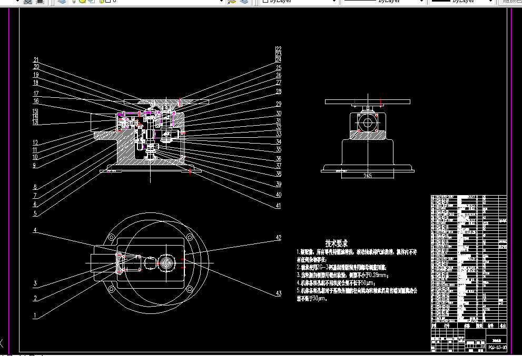The height and width of the screenshot is (356, 522).
Task: Select part balloon number 17
Action: click(36, 94)
